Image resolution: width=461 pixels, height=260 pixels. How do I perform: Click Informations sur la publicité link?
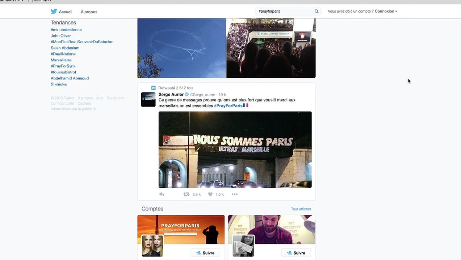pyautogui.click(x=73, y=109)
